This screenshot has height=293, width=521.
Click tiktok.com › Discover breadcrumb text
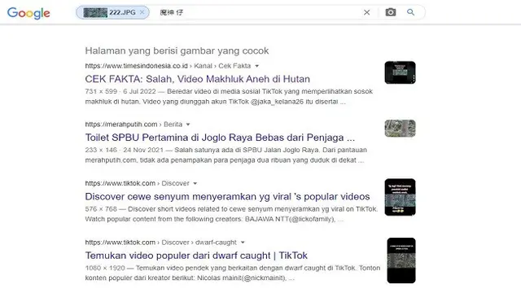click(x=137, y=183)
